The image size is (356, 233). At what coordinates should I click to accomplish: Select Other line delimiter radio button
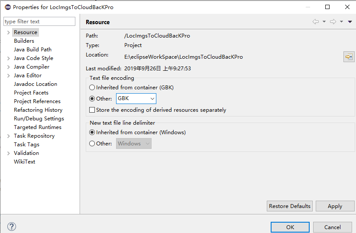[x=92, y=144]
